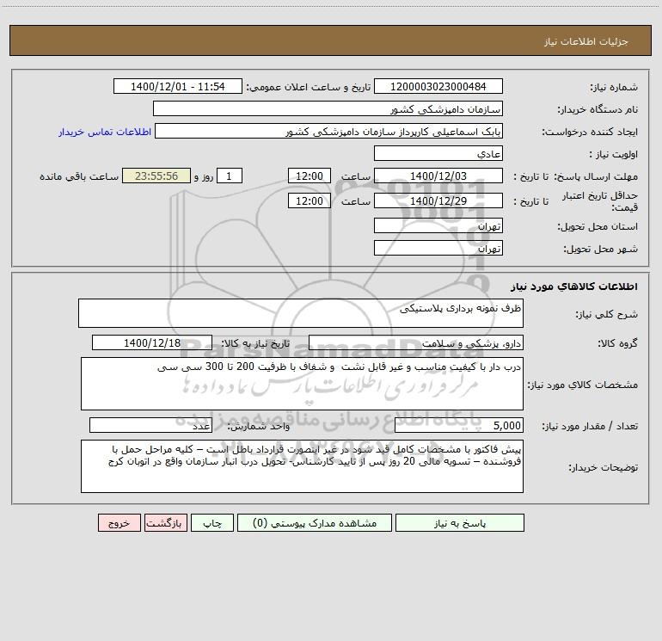Click the 'بازگشت' back button
The height and width of the screenshot is (641, 662).
(x=165, y=523)
